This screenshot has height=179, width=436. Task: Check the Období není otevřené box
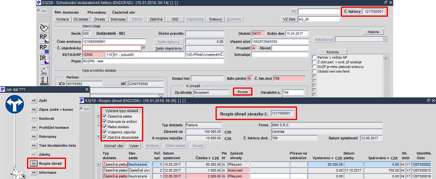click(x=314, y=71)
